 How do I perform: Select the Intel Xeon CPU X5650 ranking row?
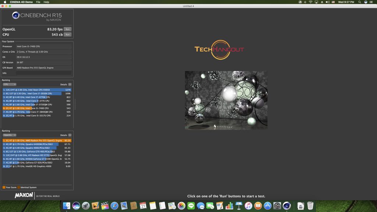(x=37, y=90)
